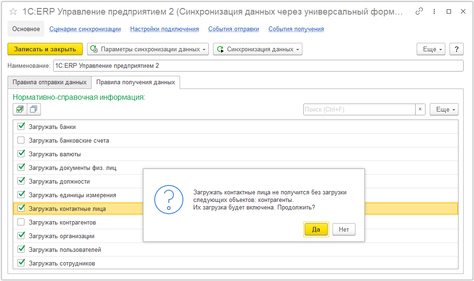This screenshot has width=474, height=281.
Task: Toggle 'Загружать единицы измерения' checkbox
Action: point(21,194)
